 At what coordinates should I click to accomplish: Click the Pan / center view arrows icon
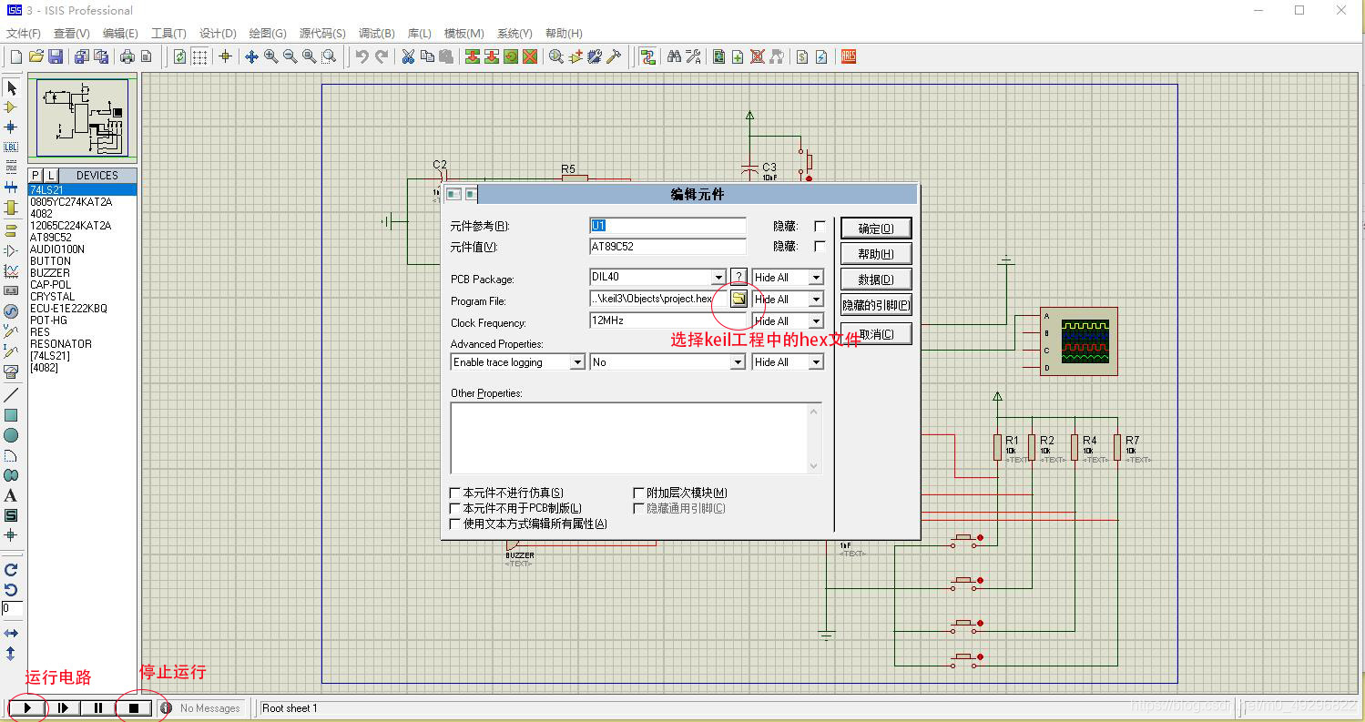pyautogui.click(x=251, y=56)
